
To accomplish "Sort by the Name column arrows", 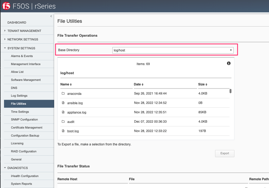I will tap(71, 84).
